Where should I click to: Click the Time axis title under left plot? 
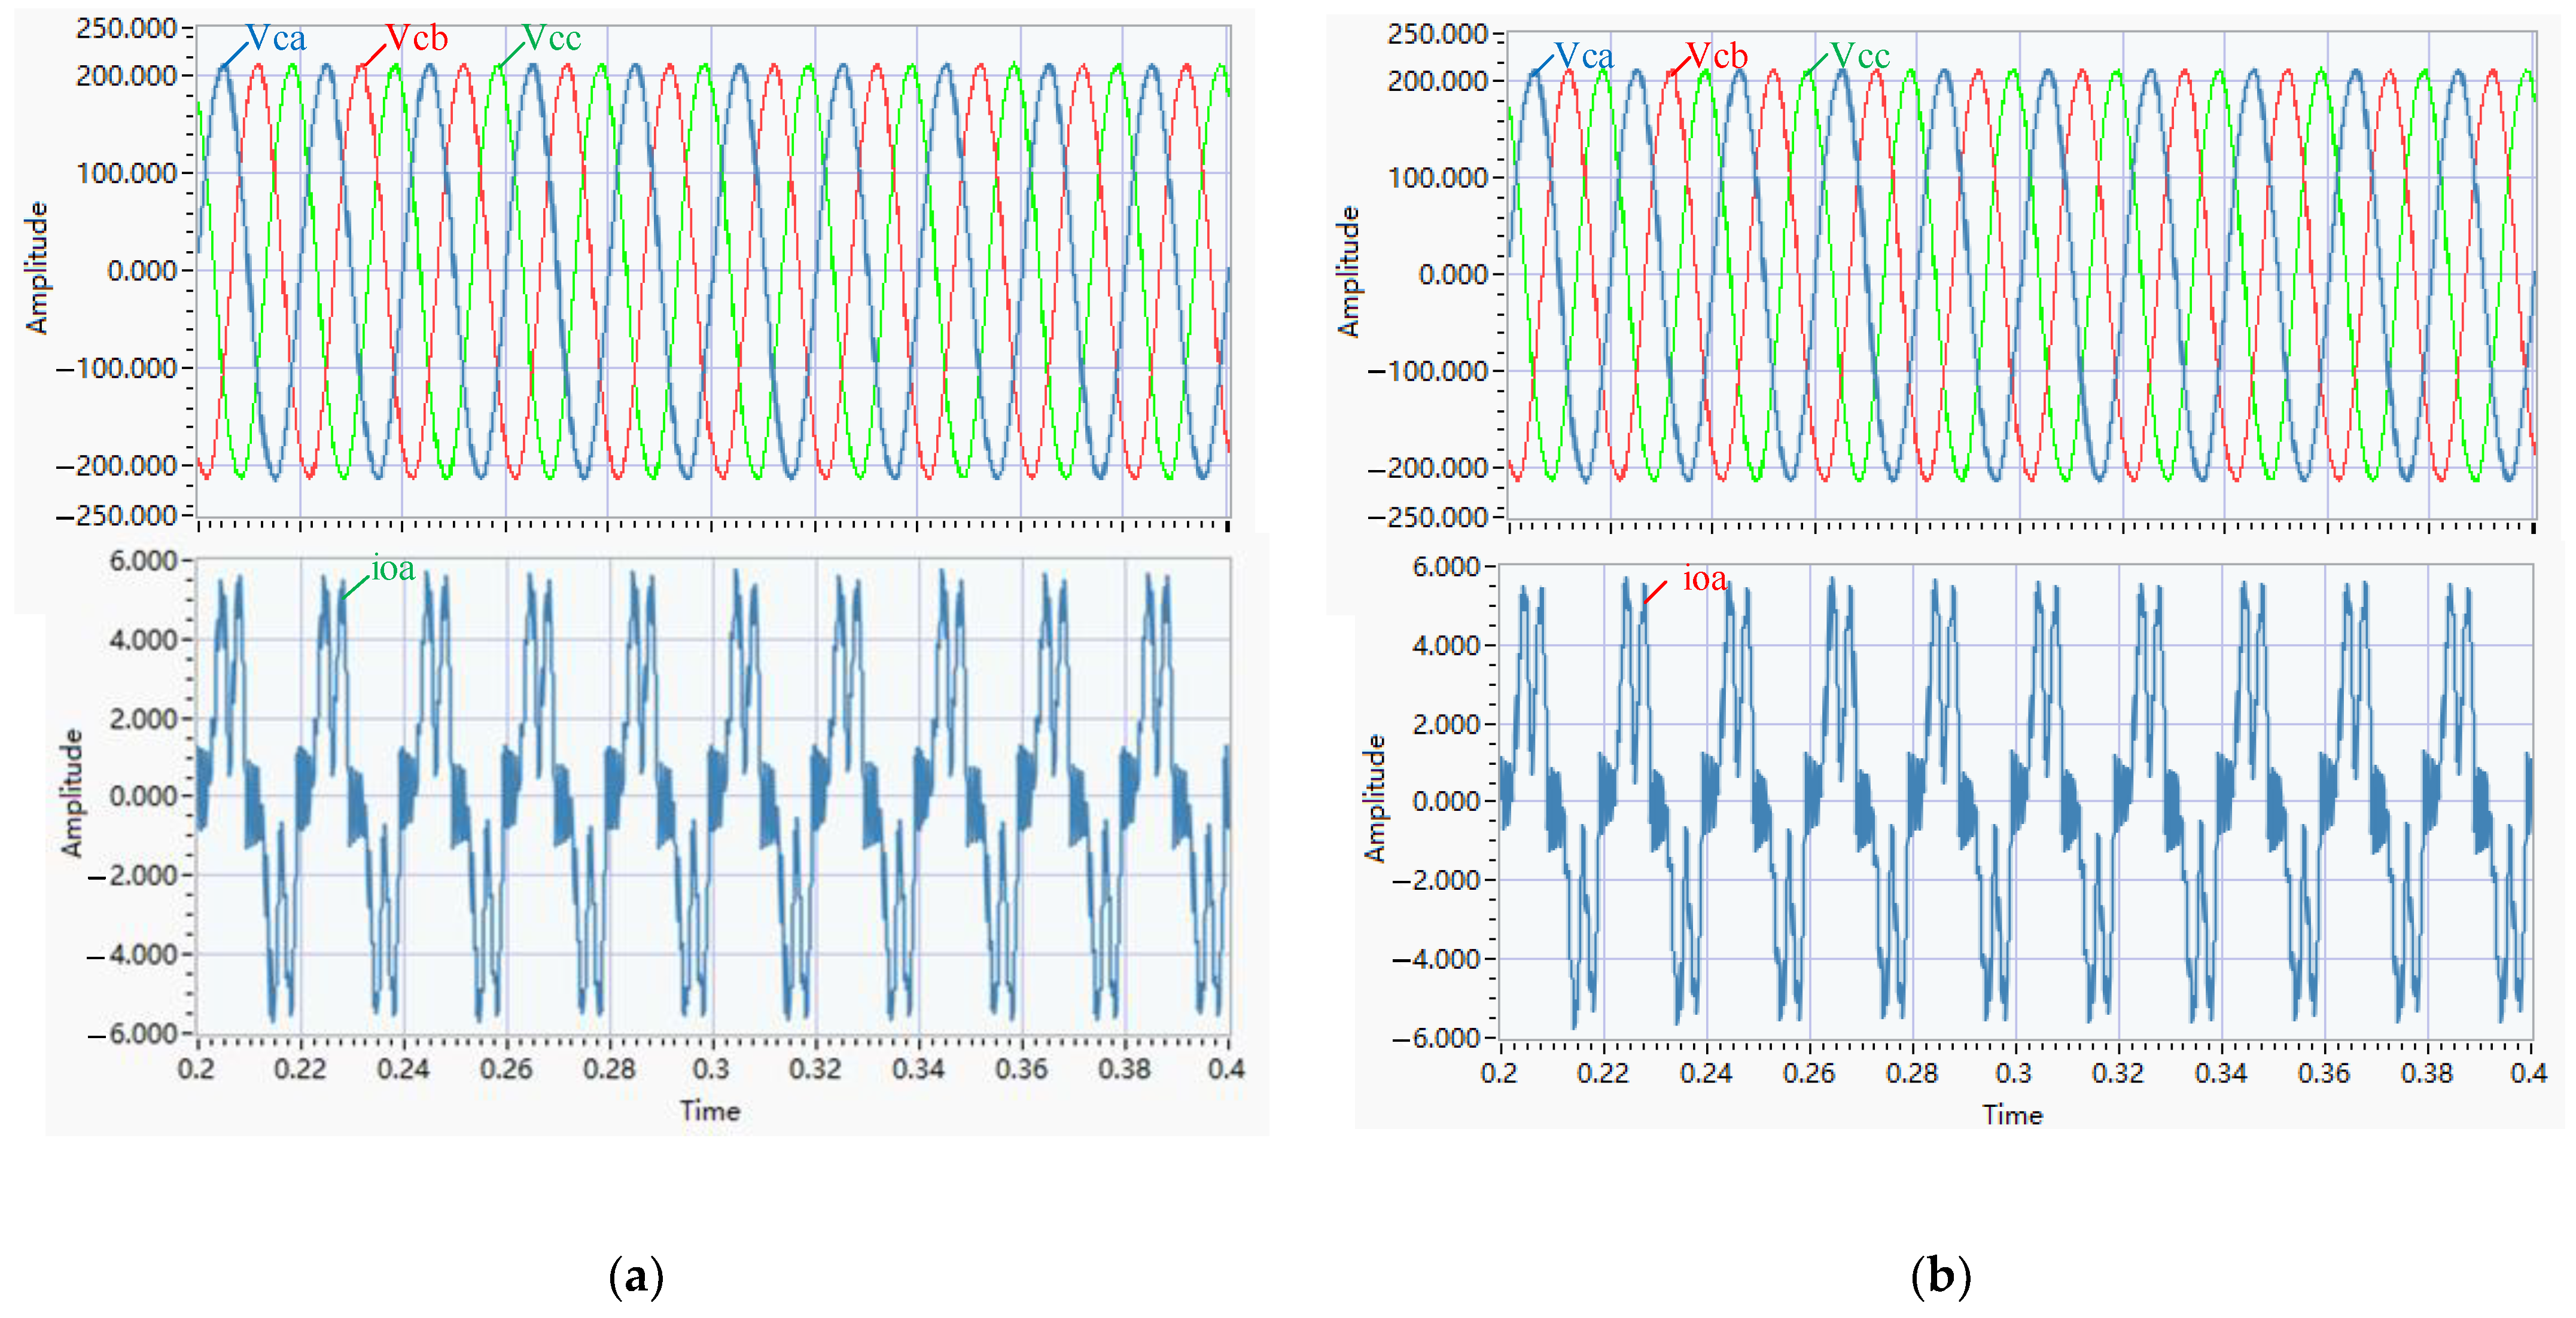click(710, 1111)
